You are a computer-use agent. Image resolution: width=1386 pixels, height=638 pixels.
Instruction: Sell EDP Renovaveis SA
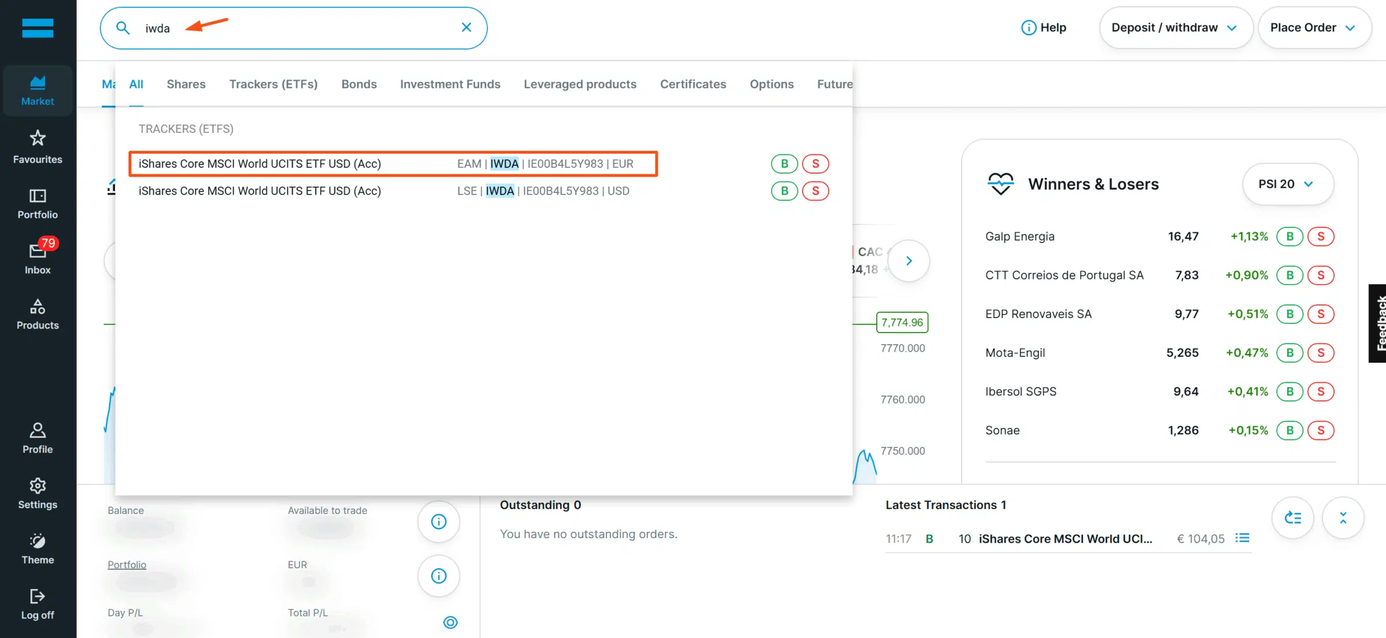(1321, 314)
